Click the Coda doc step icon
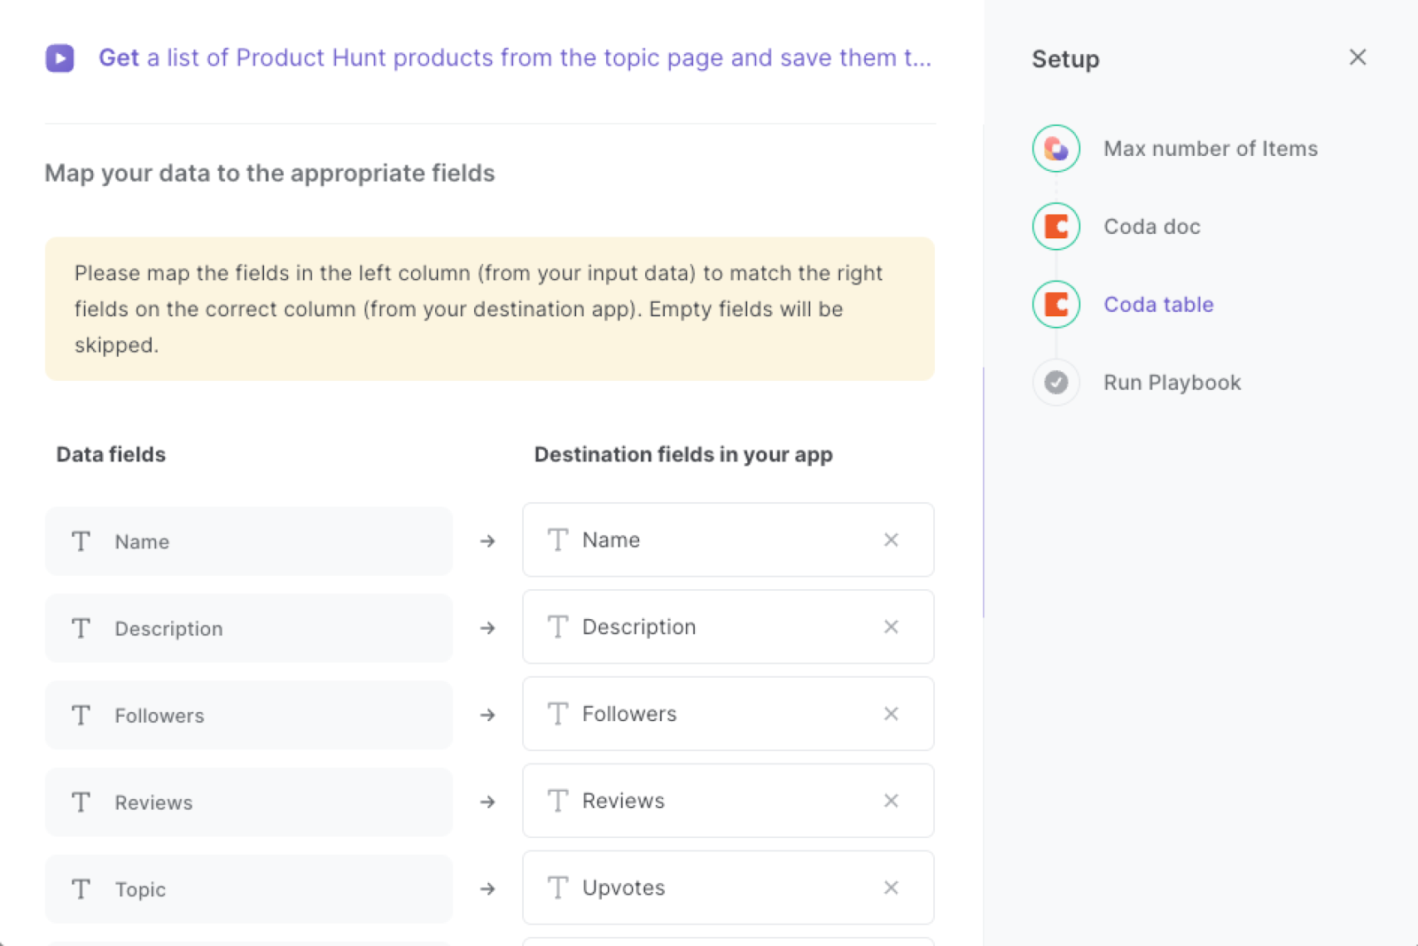This screenshot has width=1418, height=946. 1056,227
